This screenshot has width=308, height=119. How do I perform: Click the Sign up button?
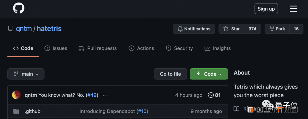[266, 9]
